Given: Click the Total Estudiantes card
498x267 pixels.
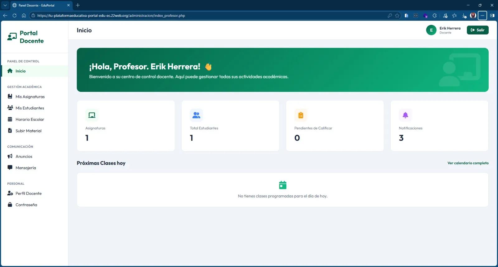Looking at the screenshot, I should click(230, 126).
